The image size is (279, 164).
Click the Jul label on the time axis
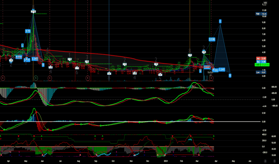[x=60, y=161]
